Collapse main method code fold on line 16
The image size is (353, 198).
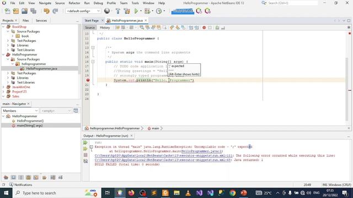[93, 62]
